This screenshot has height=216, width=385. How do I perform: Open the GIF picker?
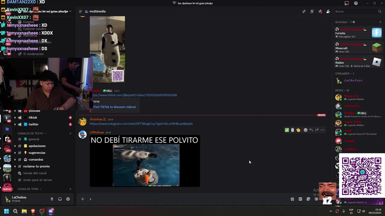[x=300, y=199]
